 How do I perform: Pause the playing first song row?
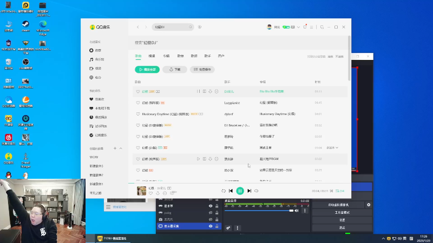(x=198, y=91)
